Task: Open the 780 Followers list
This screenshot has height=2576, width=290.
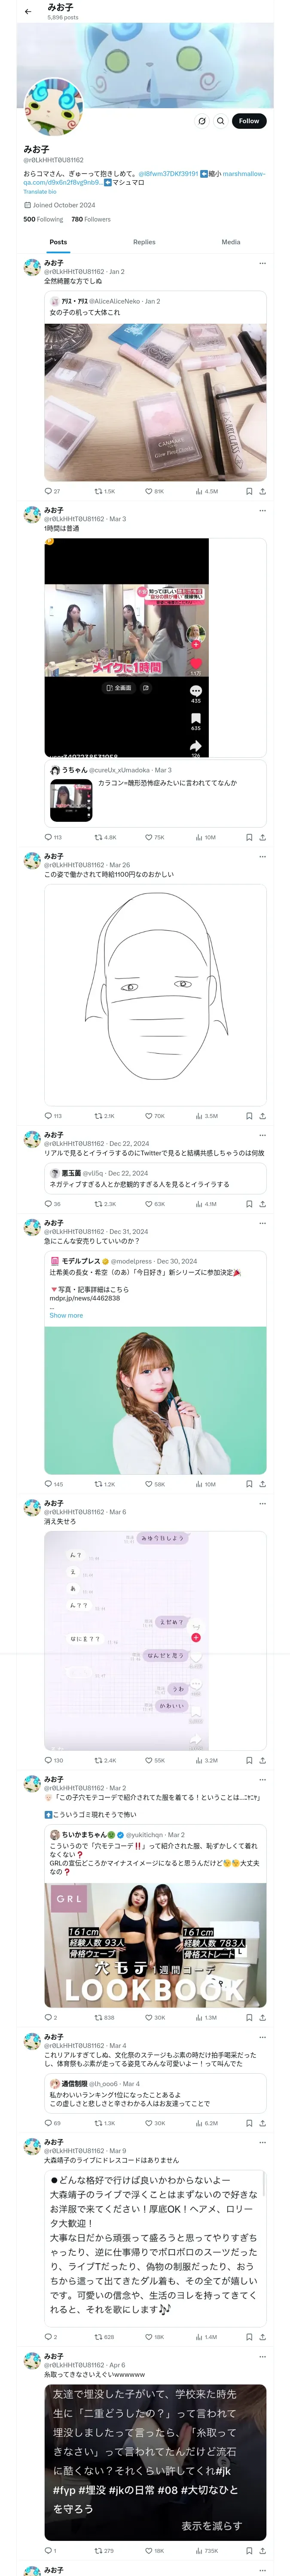Action: (x=91, y=219)
